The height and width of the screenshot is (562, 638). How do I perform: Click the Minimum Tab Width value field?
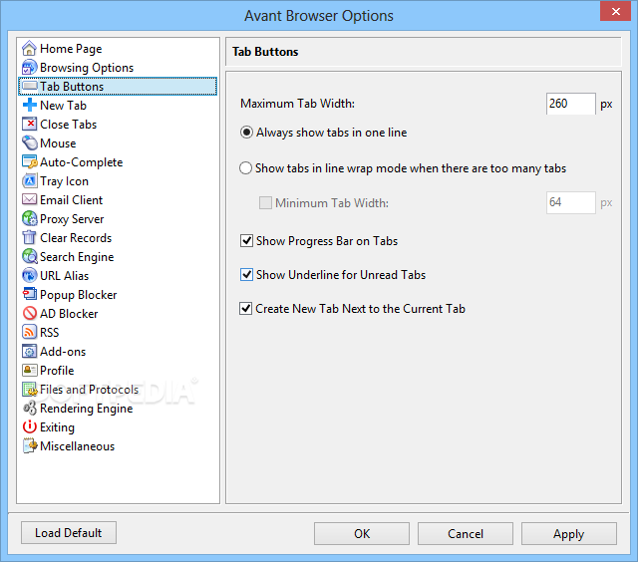pyautogui.click(x=571, y=202)
